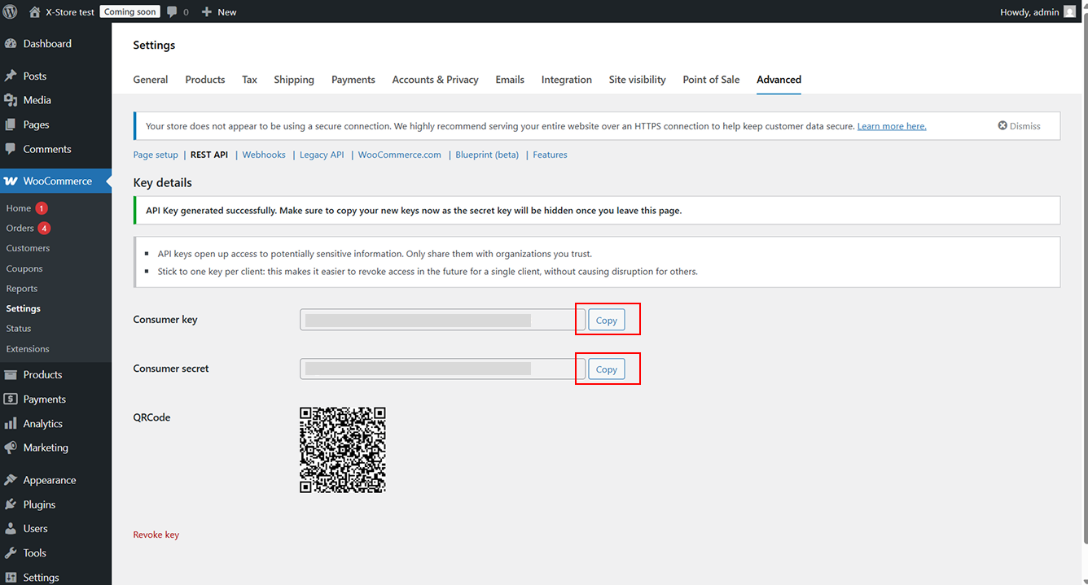This screenshot has width=1088, height=585.
Task: Click inside the Consumer key field
Action: coord(437,321)
